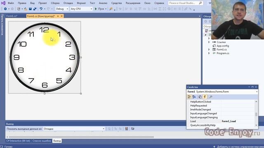
Task: Switch Properties panel to properties view
Action: pyautogui.click(x=200, y=97)
